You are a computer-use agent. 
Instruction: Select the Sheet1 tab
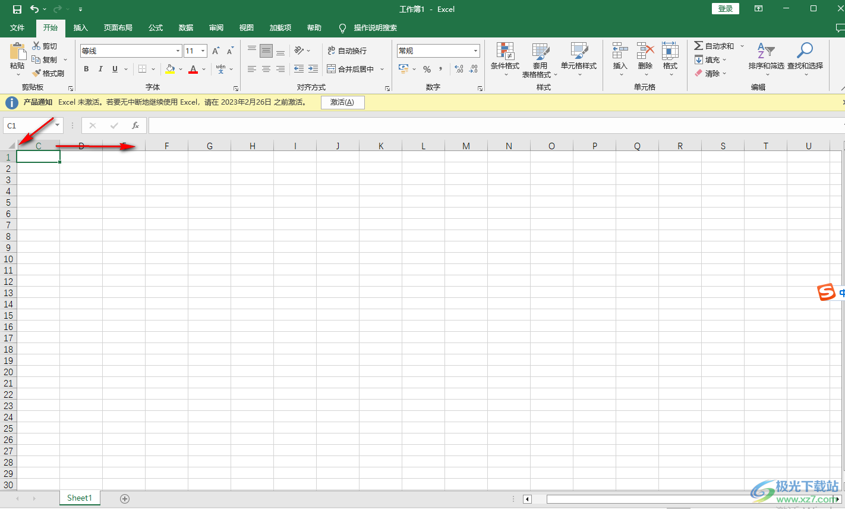(x=80, y=498)
